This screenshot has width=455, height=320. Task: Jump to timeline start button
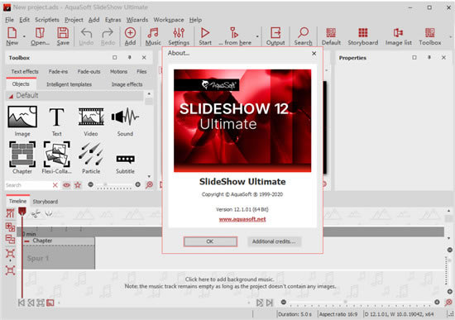click(x=22, y=303)
